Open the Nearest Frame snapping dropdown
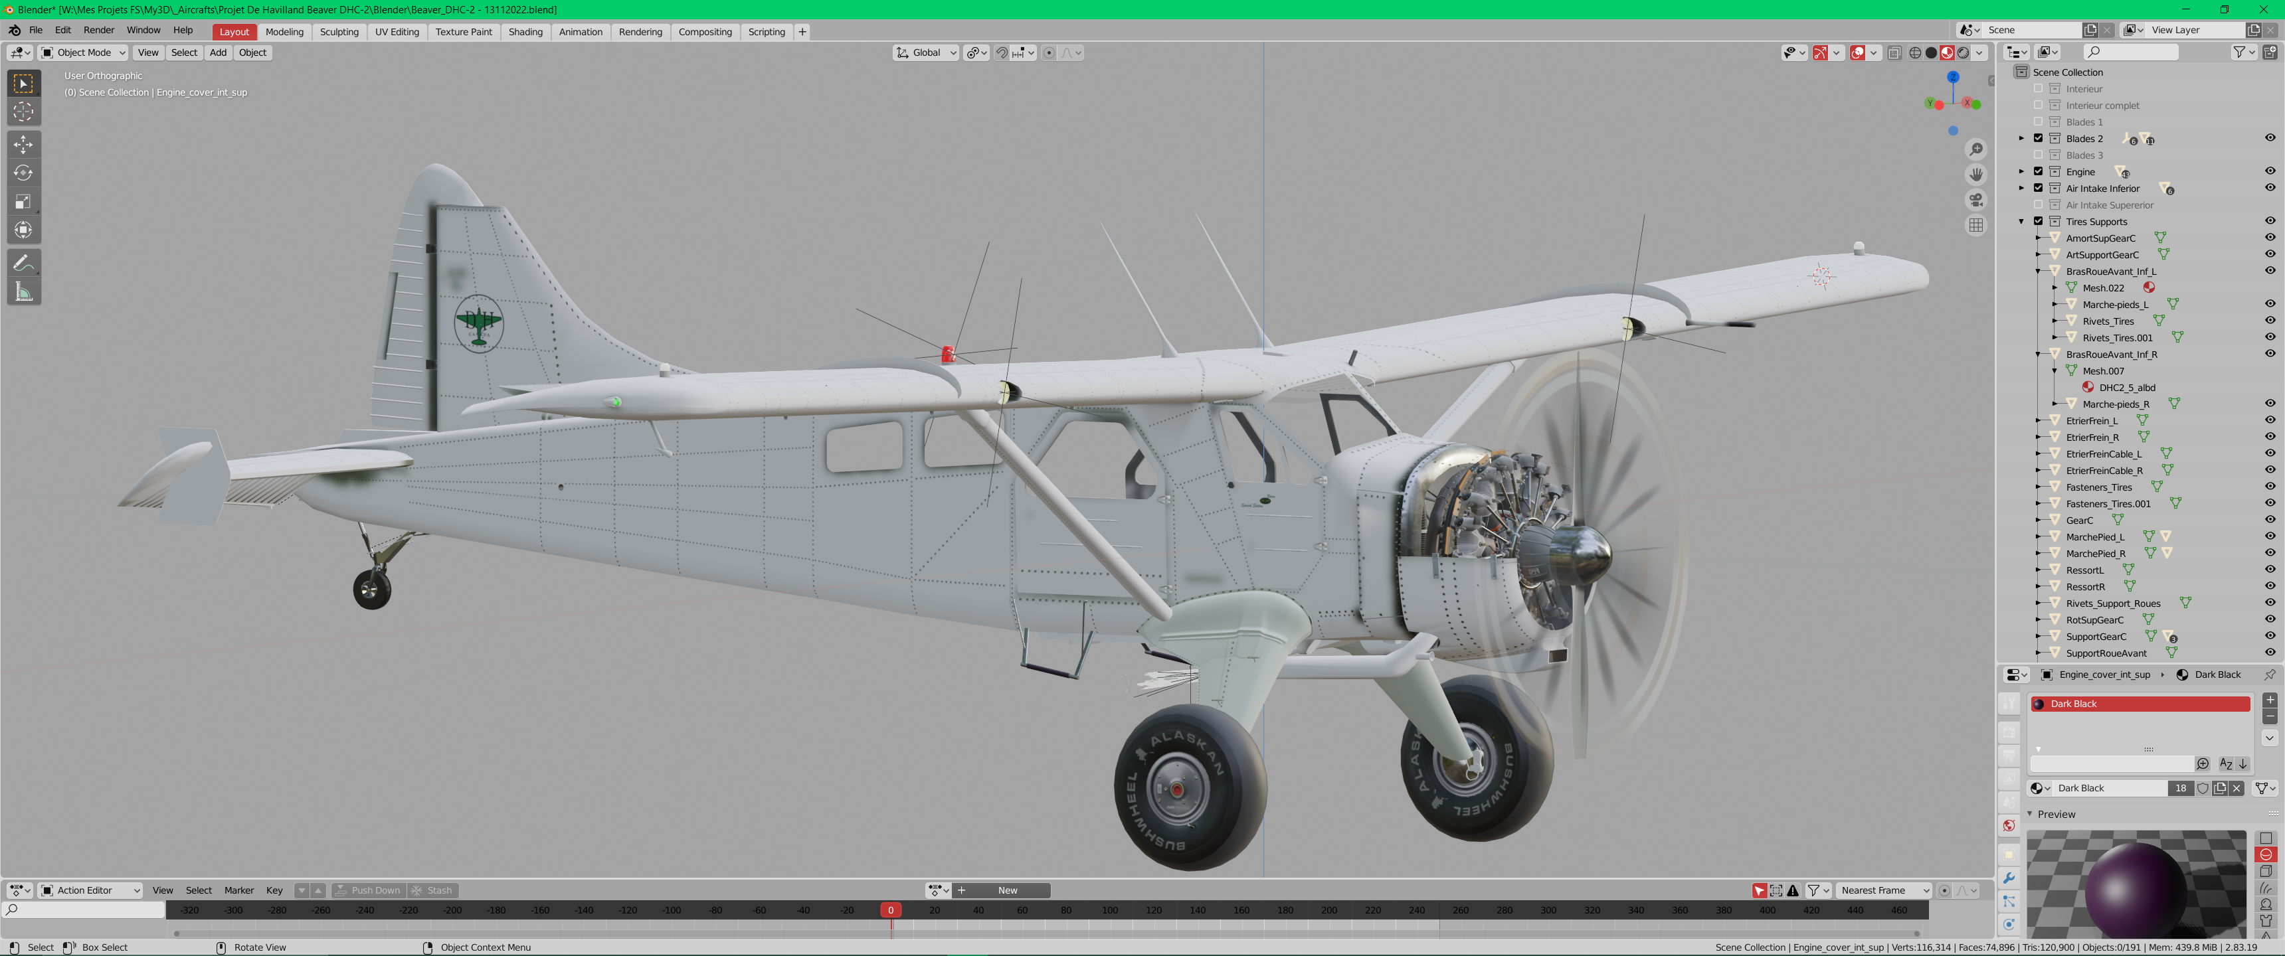Viewport: 2285px width, 956px height. click(1882, 890)
